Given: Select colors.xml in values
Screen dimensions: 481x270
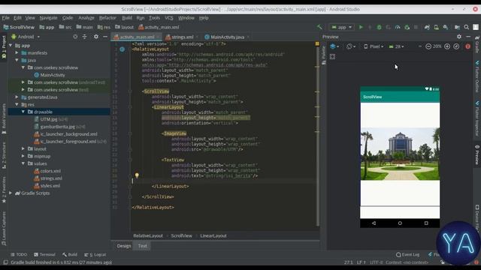Looking at the screenshot, I should click(x=50, y=171).
